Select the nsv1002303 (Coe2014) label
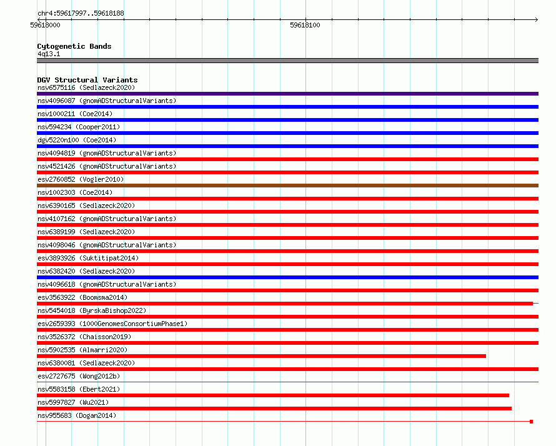Image resolution: width=556 pixels, height=446 pixels. (75, 192)
